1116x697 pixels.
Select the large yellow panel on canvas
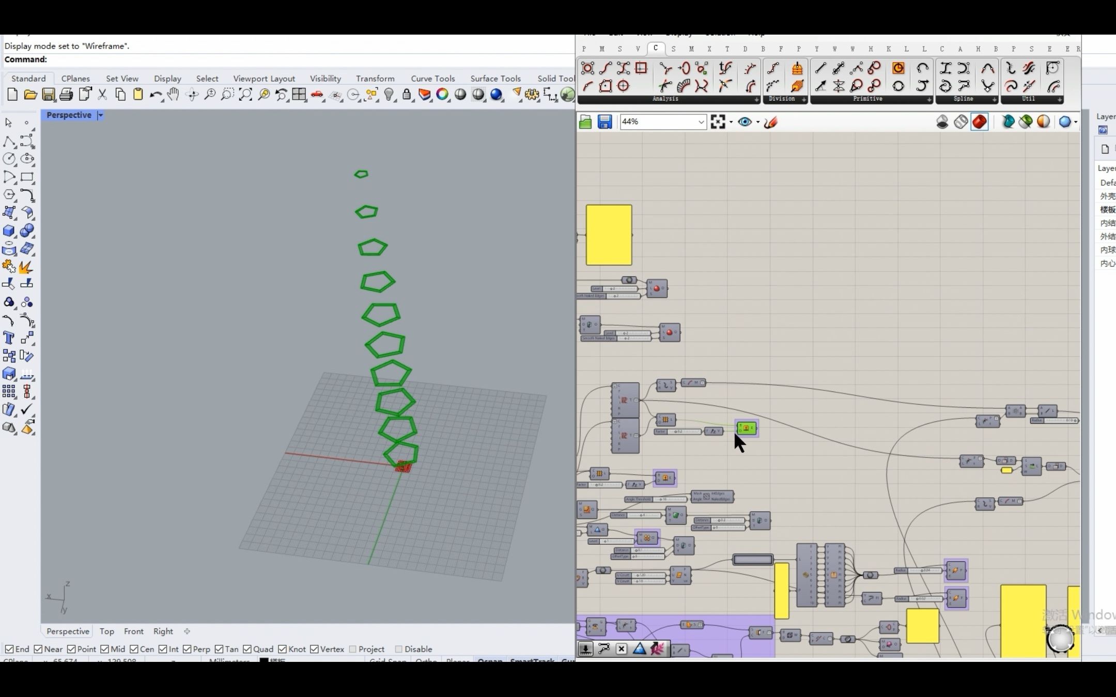pos(609,235)
